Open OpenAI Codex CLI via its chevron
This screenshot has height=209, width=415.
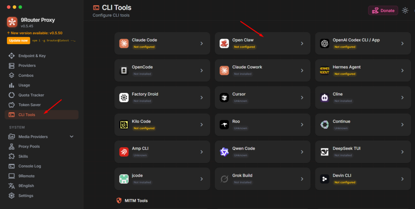pyautogui.click(x=402, y=43)
